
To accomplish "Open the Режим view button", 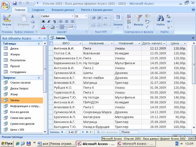I will (x=7, y=21).
